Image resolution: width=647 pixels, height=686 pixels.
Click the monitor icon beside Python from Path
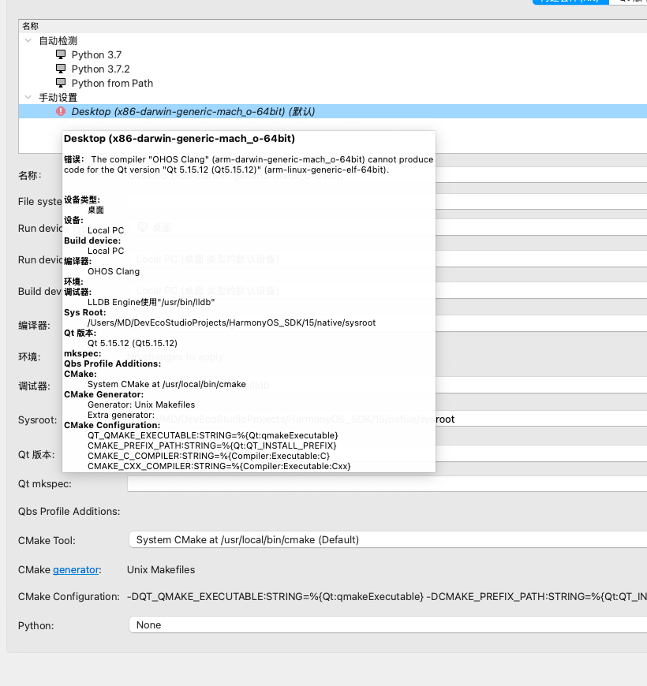[x=61, y=83]
